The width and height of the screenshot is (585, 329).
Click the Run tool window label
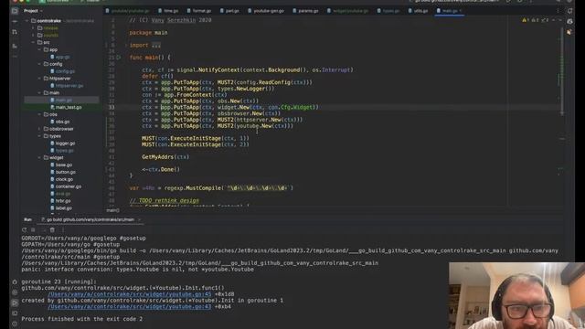27,219
